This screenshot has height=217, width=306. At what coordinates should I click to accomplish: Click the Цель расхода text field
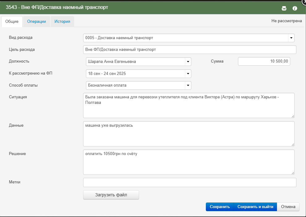pyautogui.click(x=190, y=50)
